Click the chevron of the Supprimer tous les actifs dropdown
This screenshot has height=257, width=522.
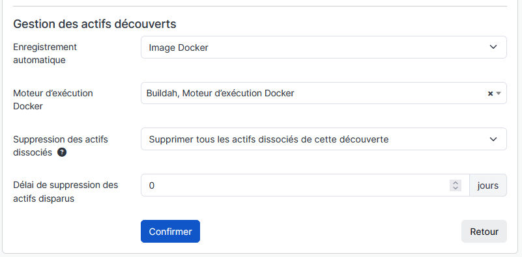493,139
